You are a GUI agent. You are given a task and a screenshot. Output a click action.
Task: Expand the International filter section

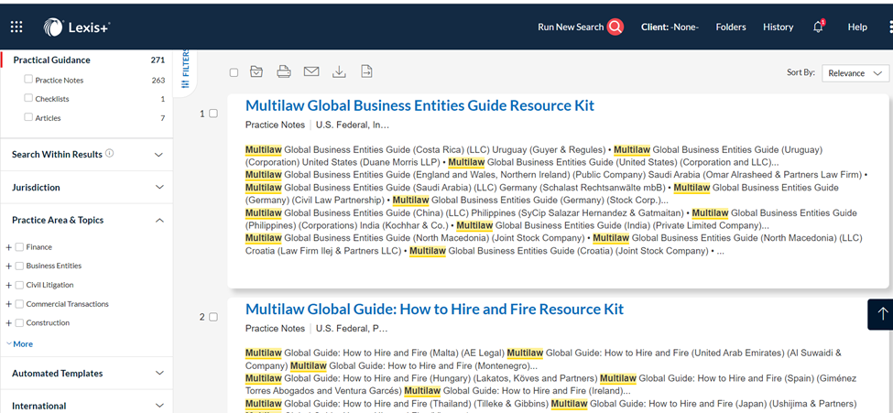click(x=158, y=406)
